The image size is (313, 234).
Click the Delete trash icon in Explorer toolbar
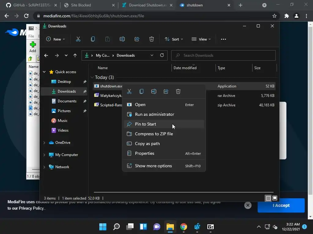[x=152, y=39]
